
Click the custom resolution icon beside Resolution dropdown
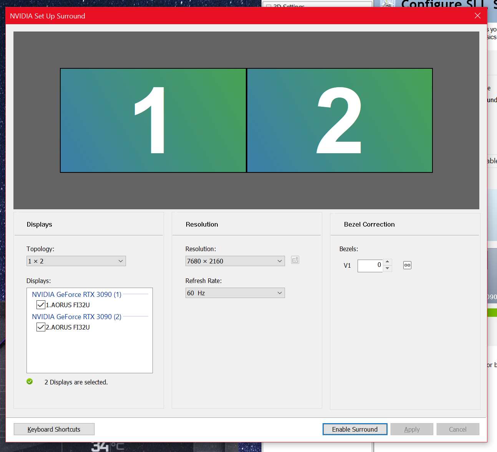coord(295,260)
